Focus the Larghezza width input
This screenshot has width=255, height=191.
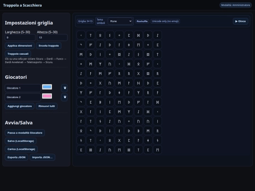20,38
